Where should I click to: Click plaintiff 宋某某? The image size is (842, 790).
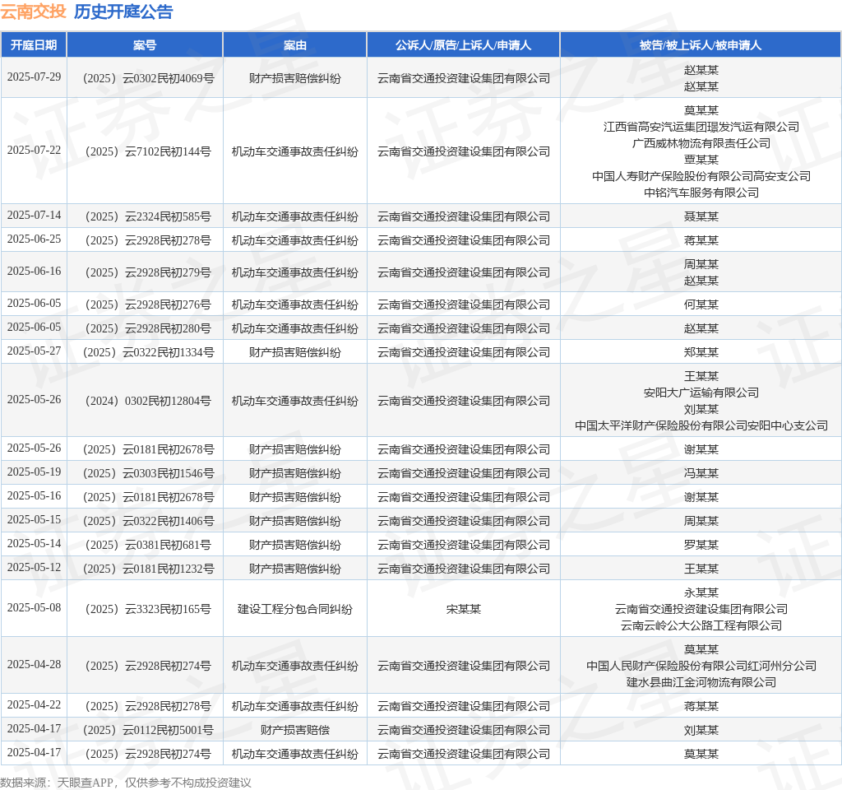pyautogui.click(x=464, y=610)
